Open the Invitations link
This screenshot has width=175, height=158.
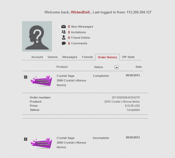78,32
